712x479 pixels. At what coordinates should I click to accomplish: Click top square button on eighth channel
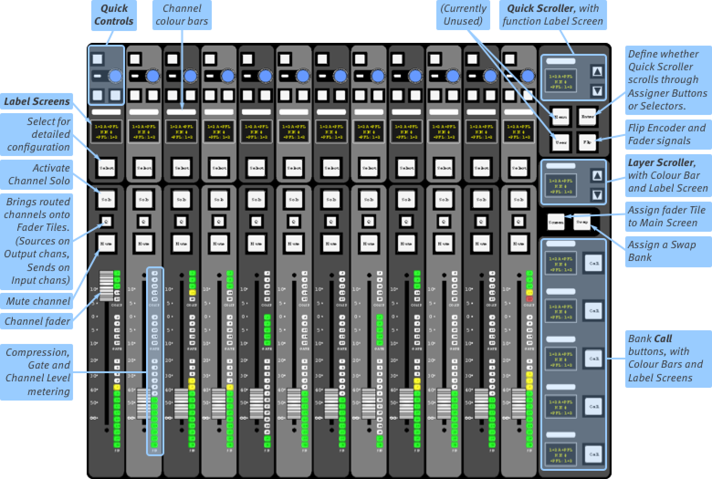(x=359, y=59)
